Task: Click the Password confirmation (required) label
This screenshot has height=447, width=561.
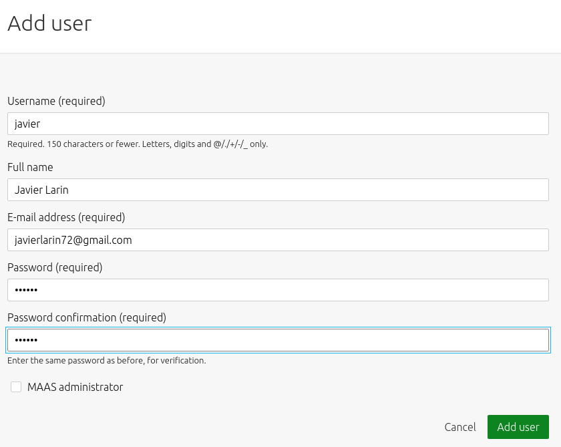Action: (87, 317)
